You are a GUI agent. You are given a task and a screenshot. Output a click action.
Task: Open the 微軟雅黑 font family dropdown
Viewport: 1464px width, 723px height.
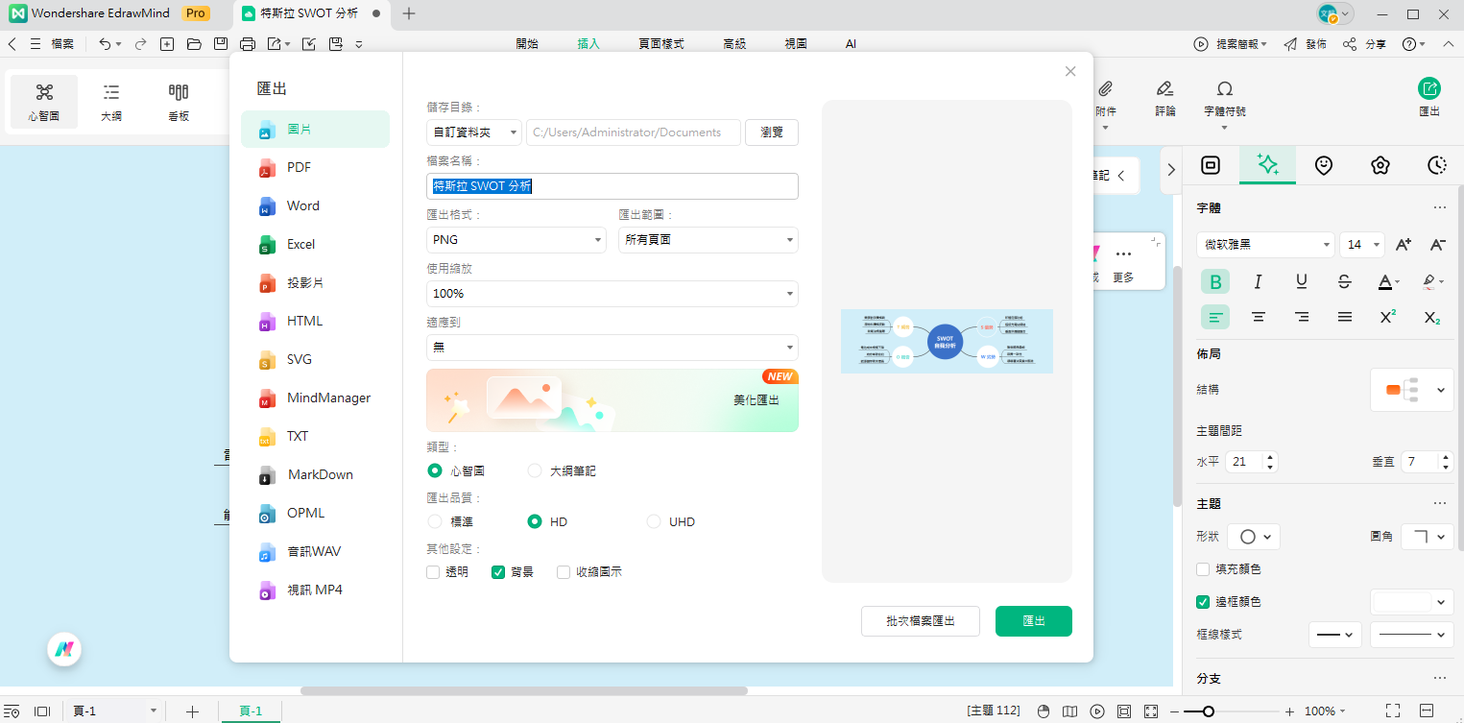1264,244
